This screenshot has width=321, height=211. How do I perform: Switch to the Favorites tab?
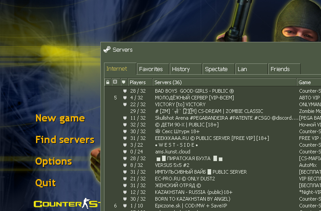pos(151,69)
